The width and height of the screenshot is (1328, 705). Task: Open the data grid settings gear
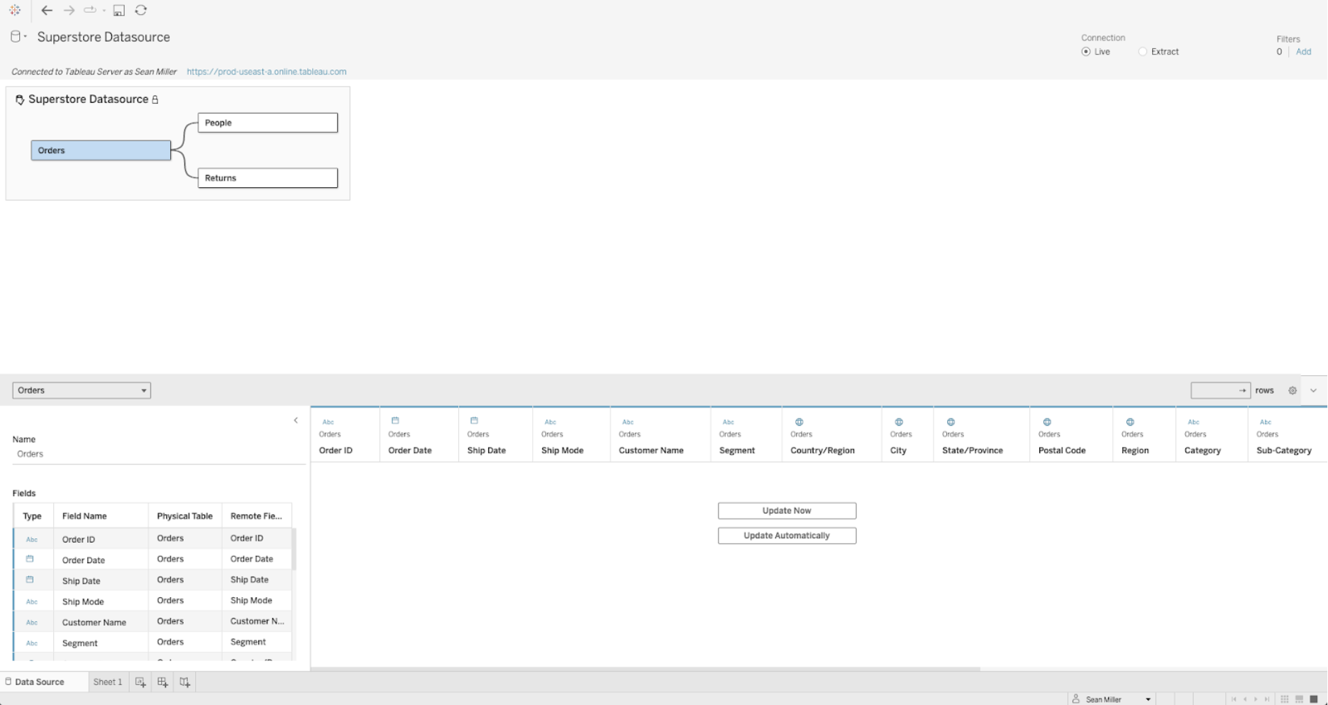pos(1293,391)
